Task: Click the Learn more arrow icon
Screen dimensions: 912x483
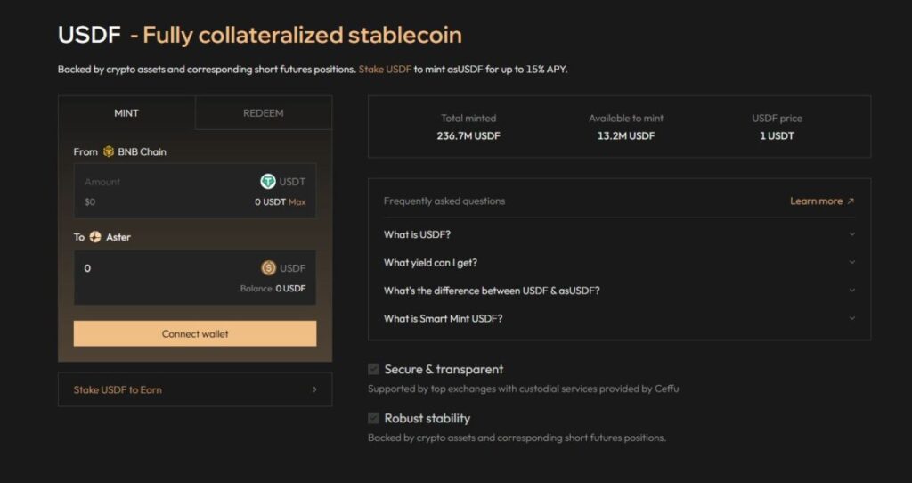Action: coord(851,201)
